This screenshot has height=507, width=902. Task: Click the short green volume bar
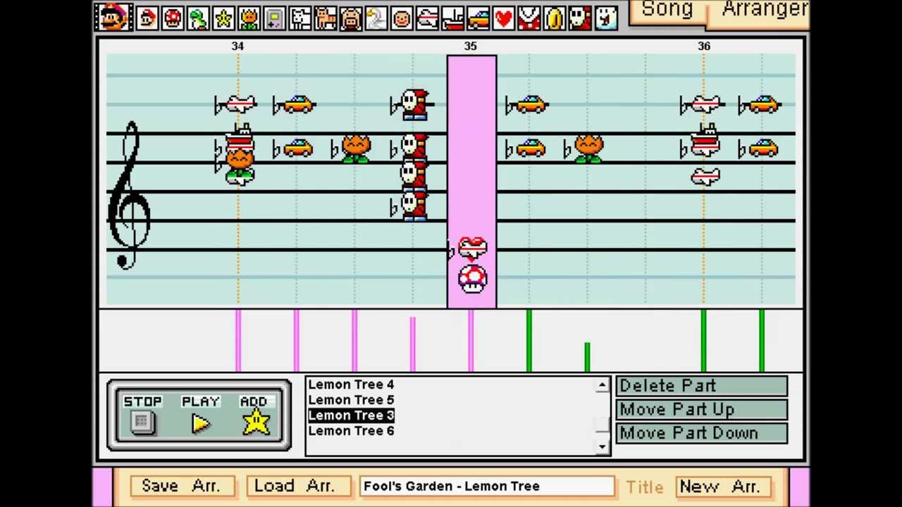(587, 357)
